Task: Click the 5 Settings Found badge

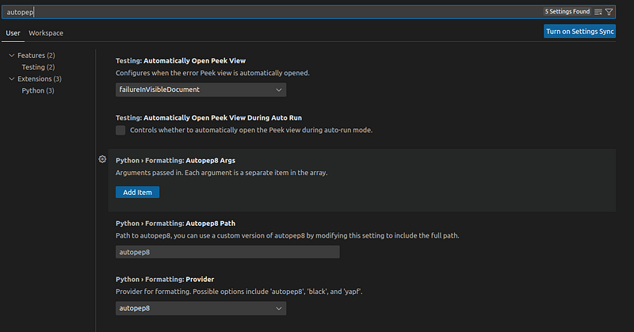Action: 567,11
